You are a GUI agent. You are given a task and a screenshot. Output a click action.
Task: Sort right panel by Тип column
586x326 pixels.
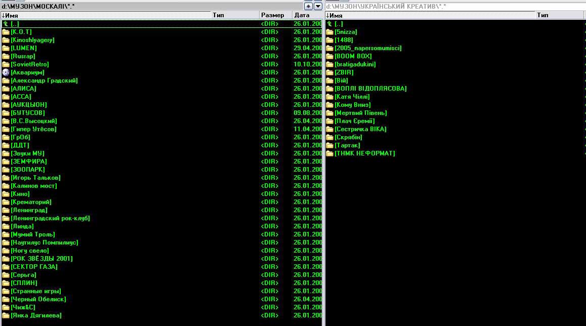coord(559,15)
